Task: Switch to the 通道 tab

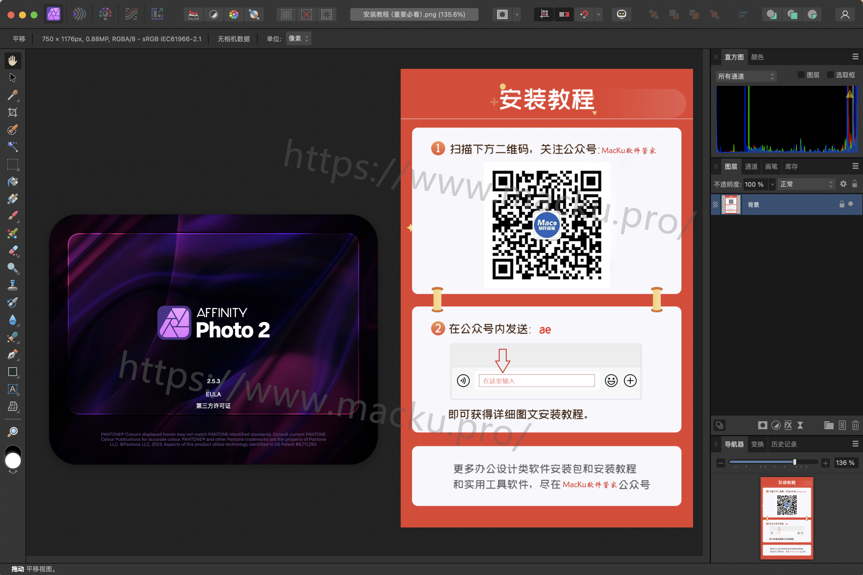Action: tap(751, 167)
